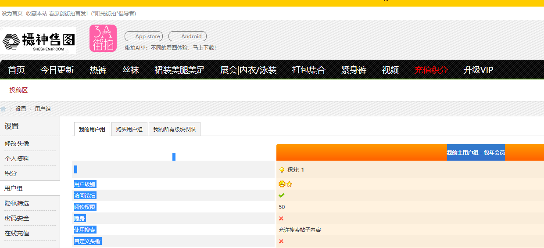The width and height of the screenshot is (544, 248).
Task: Click the star icon in 用户级别 row
Action: click(289, 184)
